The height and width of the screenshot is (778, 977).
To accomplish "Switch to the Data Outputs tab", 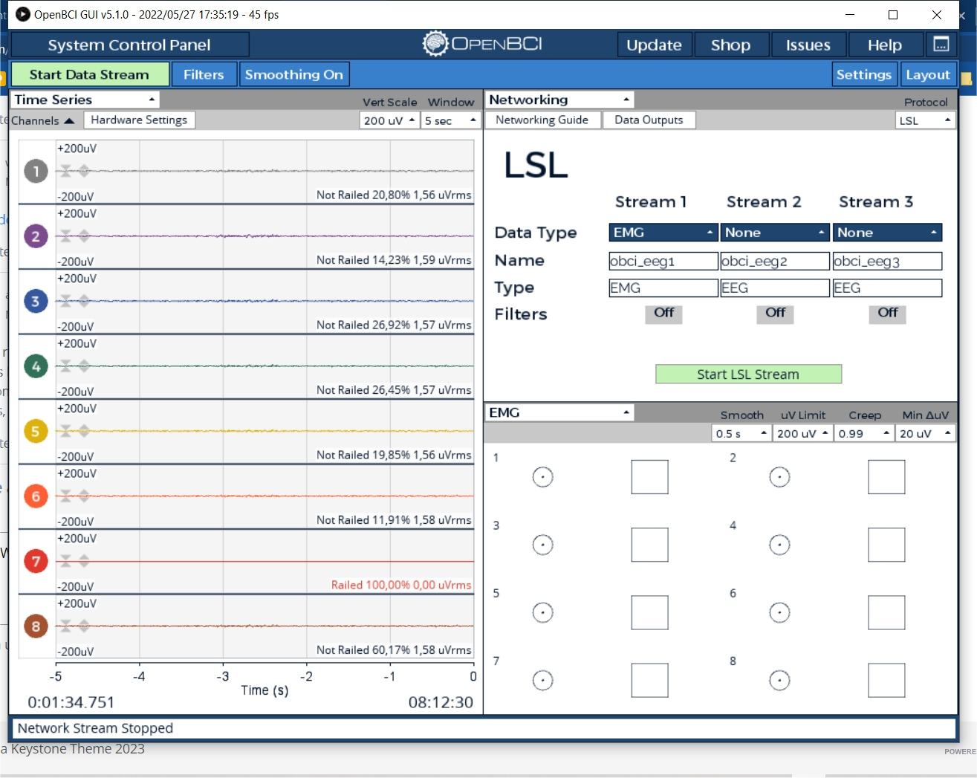I will pyautogui.click(x=649, y=120).
